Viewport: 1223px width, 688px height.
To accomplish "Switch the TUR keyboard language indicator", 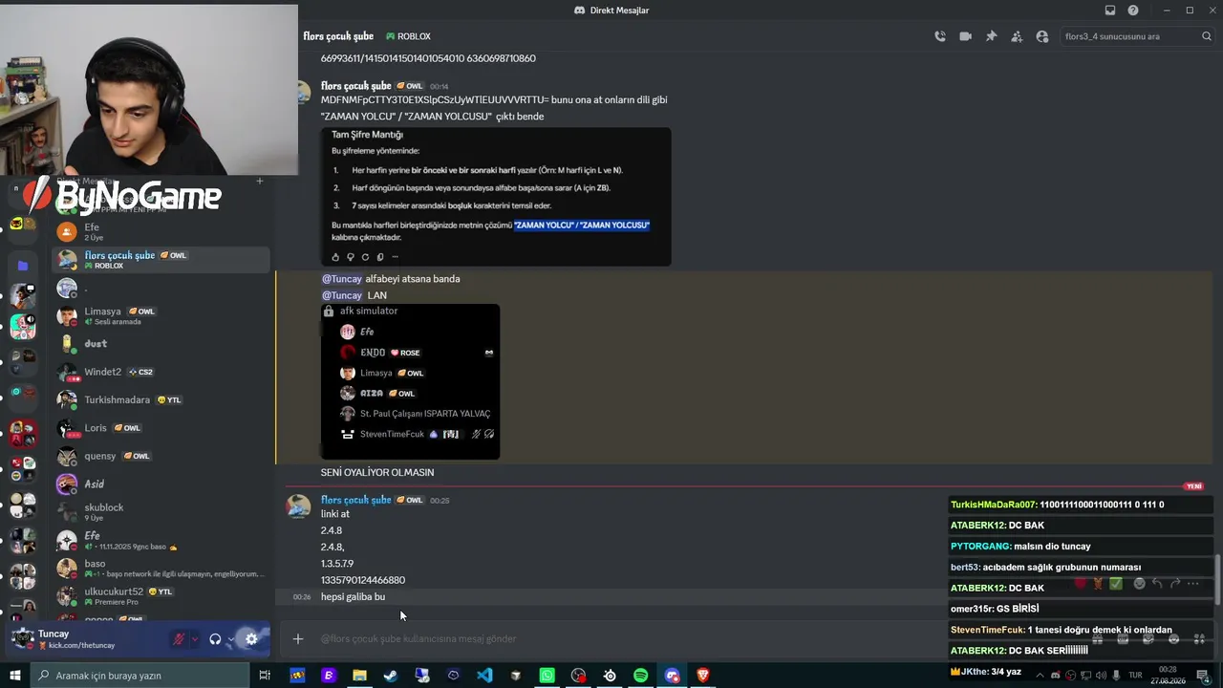I will (x=1135, y=676).
